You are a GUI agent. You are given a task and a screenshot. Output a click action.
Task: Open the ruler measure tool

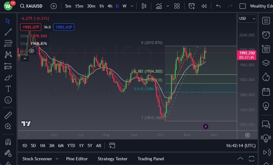click(x=8, y=115)
